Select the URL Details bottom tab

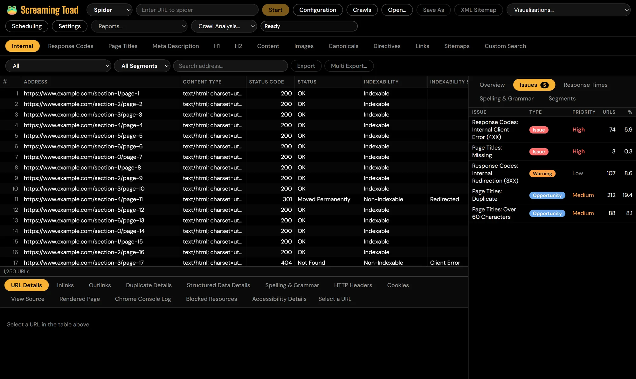(26, 285)
